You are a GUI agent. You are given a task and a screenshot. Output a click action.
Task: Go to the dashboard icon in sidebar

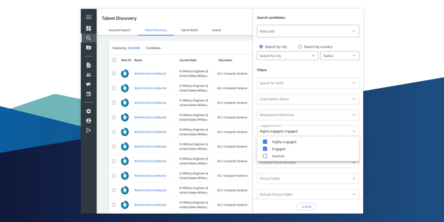pyautogui.click(x=88, y=28)
